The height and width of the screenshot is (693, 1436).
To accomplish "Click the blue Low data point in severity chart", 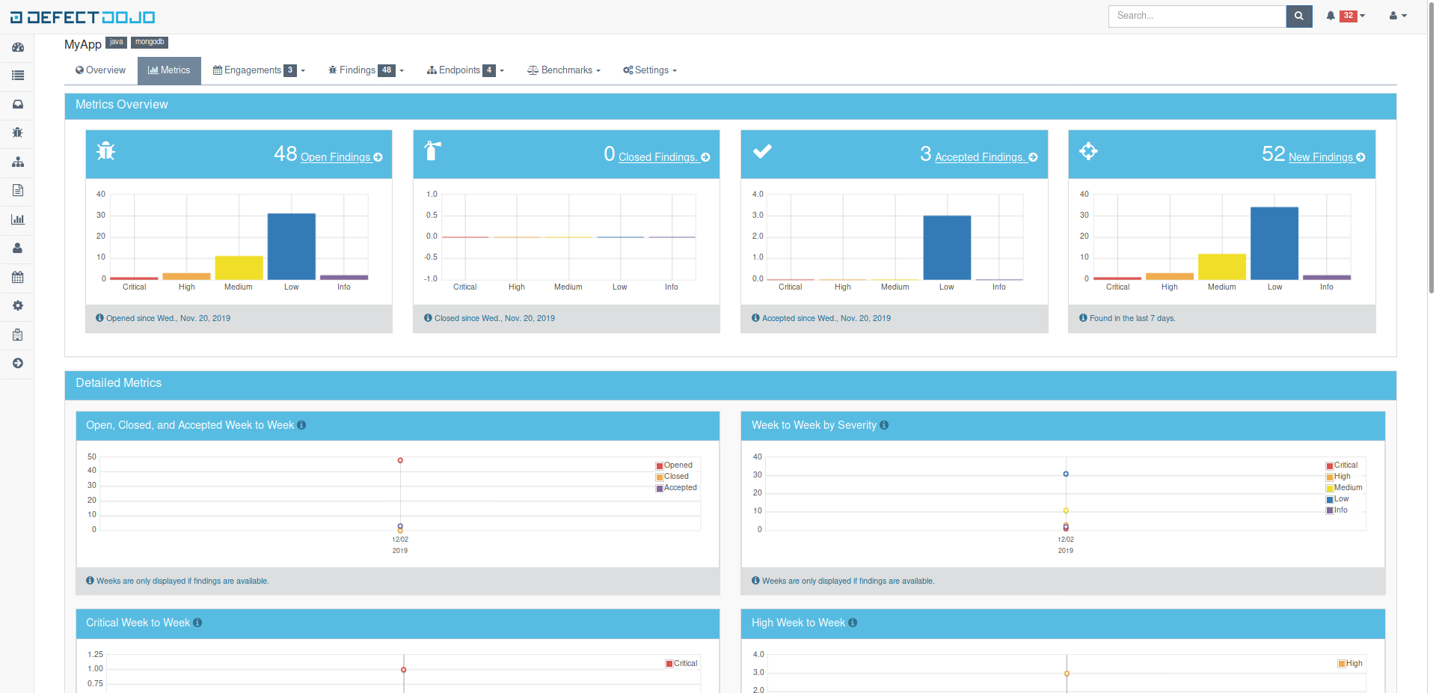I will click(1066, 474).
